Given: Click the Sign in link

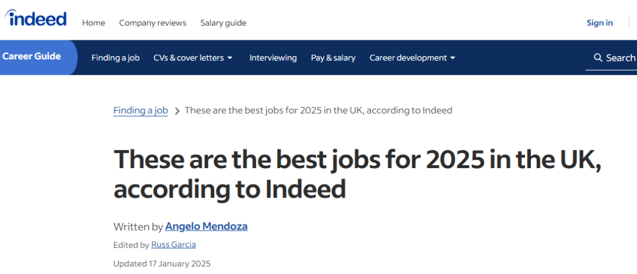Looking at the screenshot, I should pos(600,23).
